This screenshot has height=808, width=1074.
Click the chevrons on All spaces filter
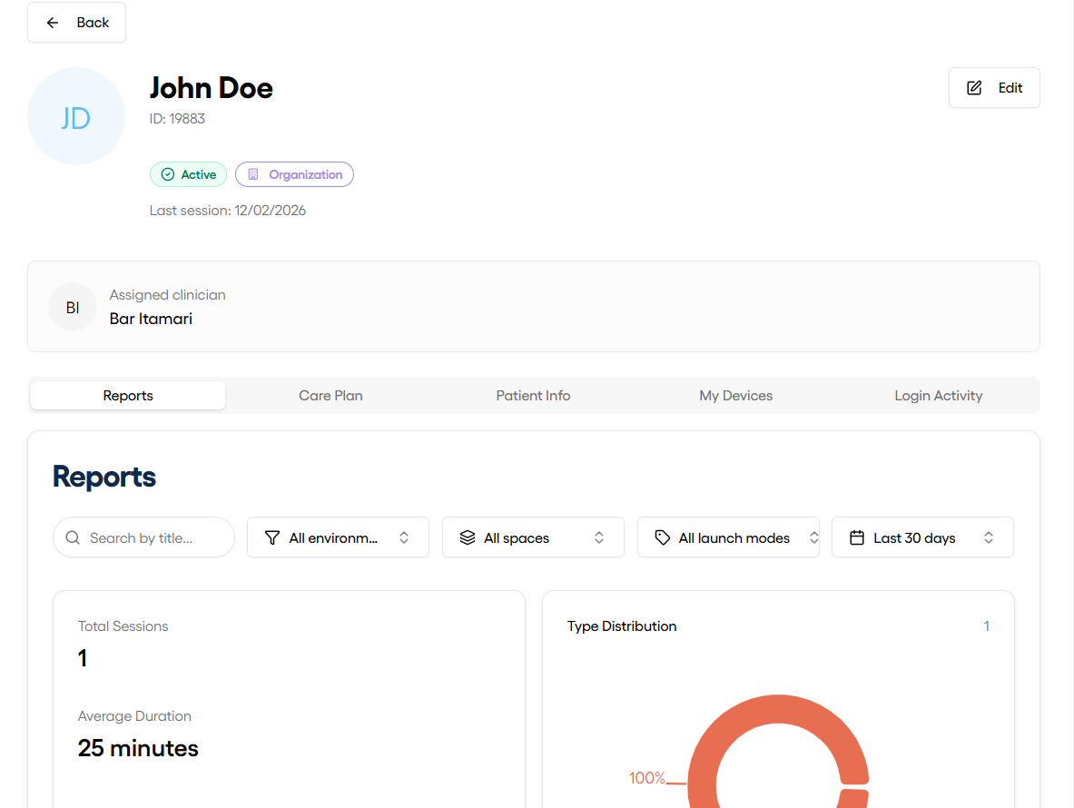click(x=599, y=537)
